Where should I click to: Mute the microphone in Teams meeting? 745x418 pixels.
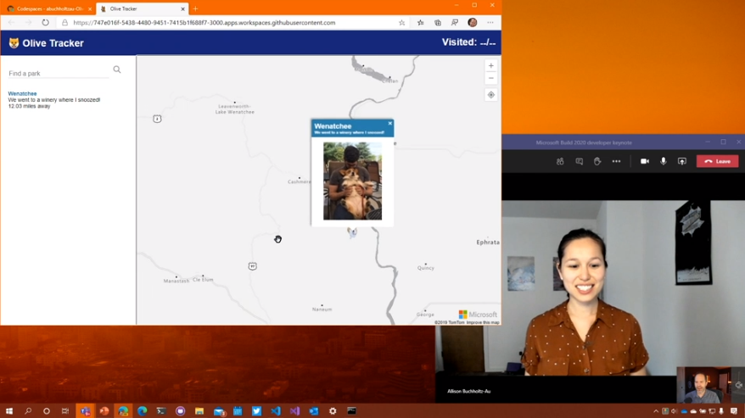(664, 161)
